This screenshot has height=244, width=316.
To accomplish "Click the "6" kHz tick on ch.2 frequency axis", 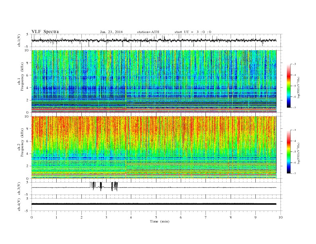I will point(28,141).
